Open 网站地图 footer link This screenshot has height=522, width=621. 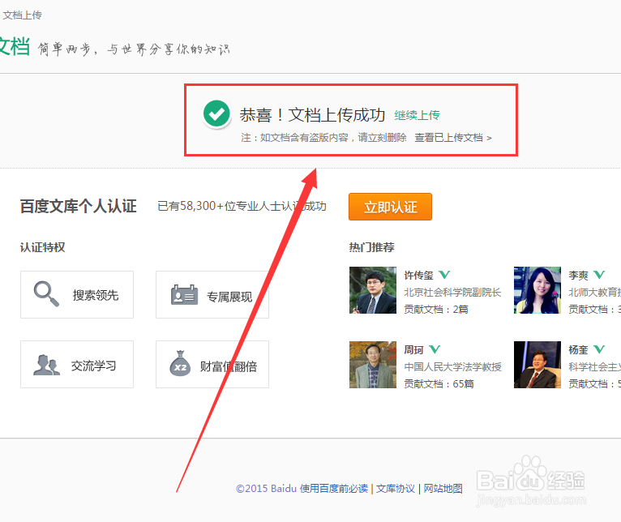(443, 488)
